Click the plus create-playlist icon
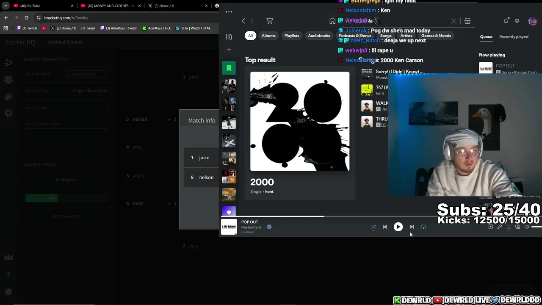The height and width of the screenshot is (305, 542). coord(229,50)
